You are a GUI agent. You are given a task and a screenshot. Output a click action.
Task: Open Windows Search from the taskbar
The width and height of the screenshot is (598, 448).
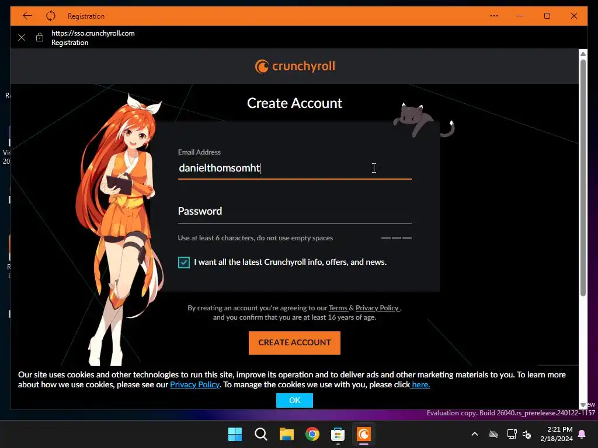tap(261, 434)
